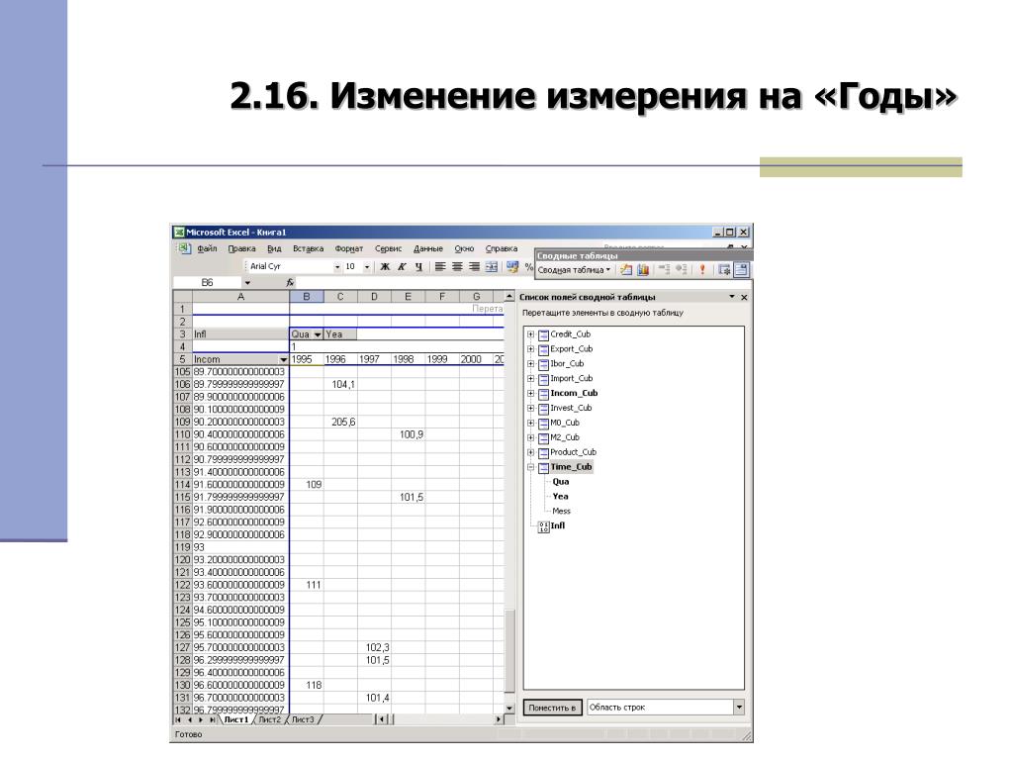Select the Qua field in Time_Cub
The width and height of the screenshot is (1013, 760).
[x=561, y=482]
